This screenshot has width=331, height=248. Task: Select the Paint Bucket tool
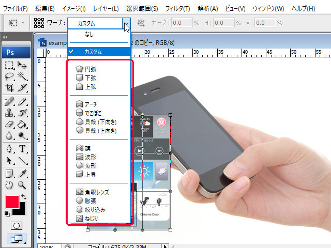[x=22, y=124]
